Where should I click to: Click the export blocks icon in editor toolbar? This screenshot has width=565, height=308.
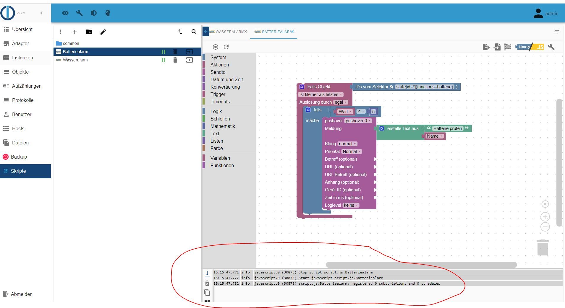click(x=486, y=47)
